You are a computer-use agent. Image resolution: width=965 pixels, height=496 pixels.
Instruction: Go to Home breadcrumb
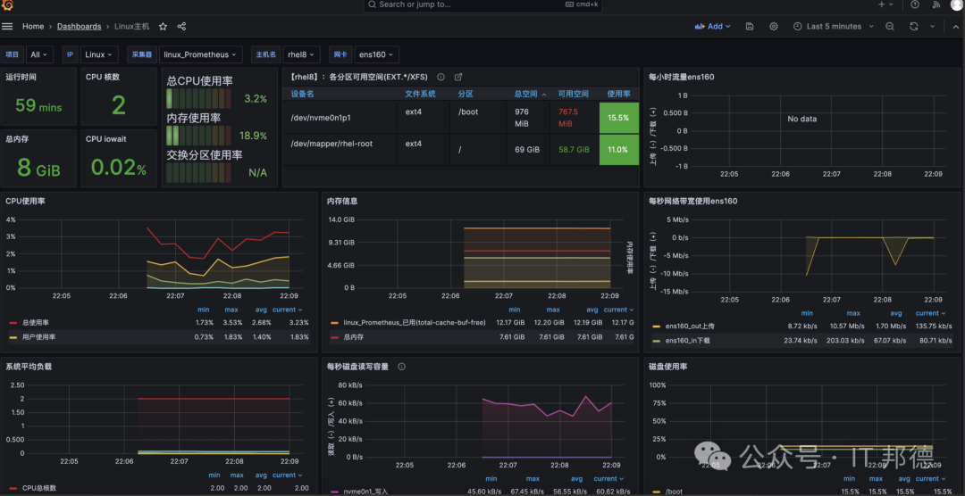(x=33, y=27)
